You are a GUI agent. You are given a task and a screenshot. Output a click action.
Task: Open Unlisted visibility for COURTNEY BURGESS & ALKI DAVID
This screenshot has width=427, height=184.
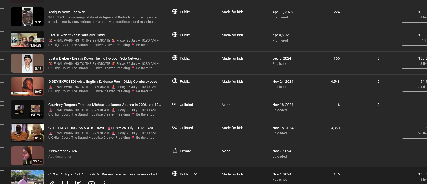click(x=186, y=128)
